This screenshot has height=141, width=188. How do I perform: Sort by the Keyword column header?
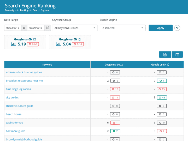pyautogui.click(x=47, y=64)
